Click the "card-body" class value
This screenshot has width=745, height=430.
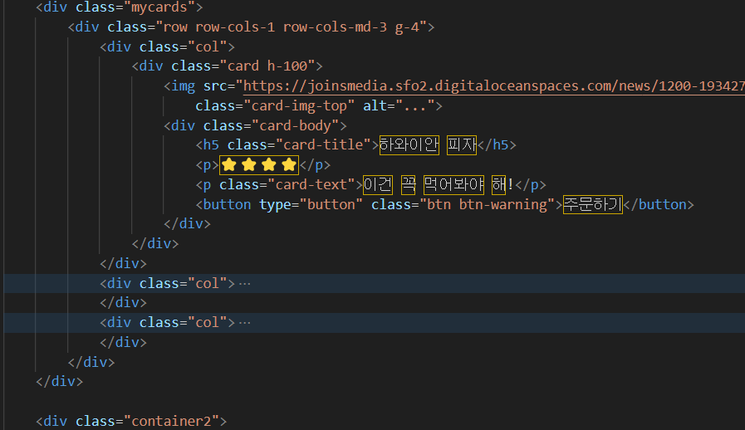click(295, 126)
